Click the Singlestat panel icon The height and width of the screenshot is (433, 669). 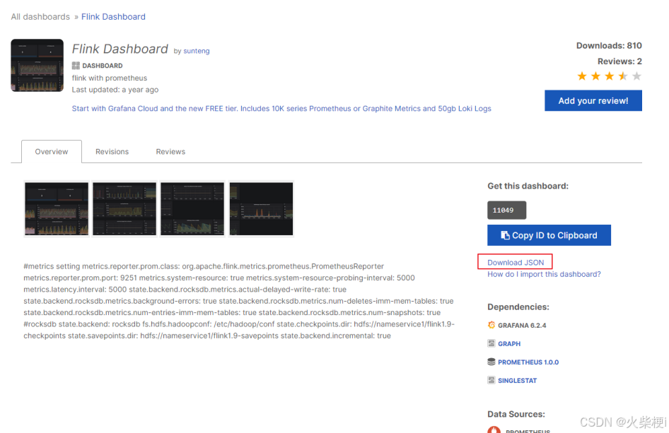point(491,380)
